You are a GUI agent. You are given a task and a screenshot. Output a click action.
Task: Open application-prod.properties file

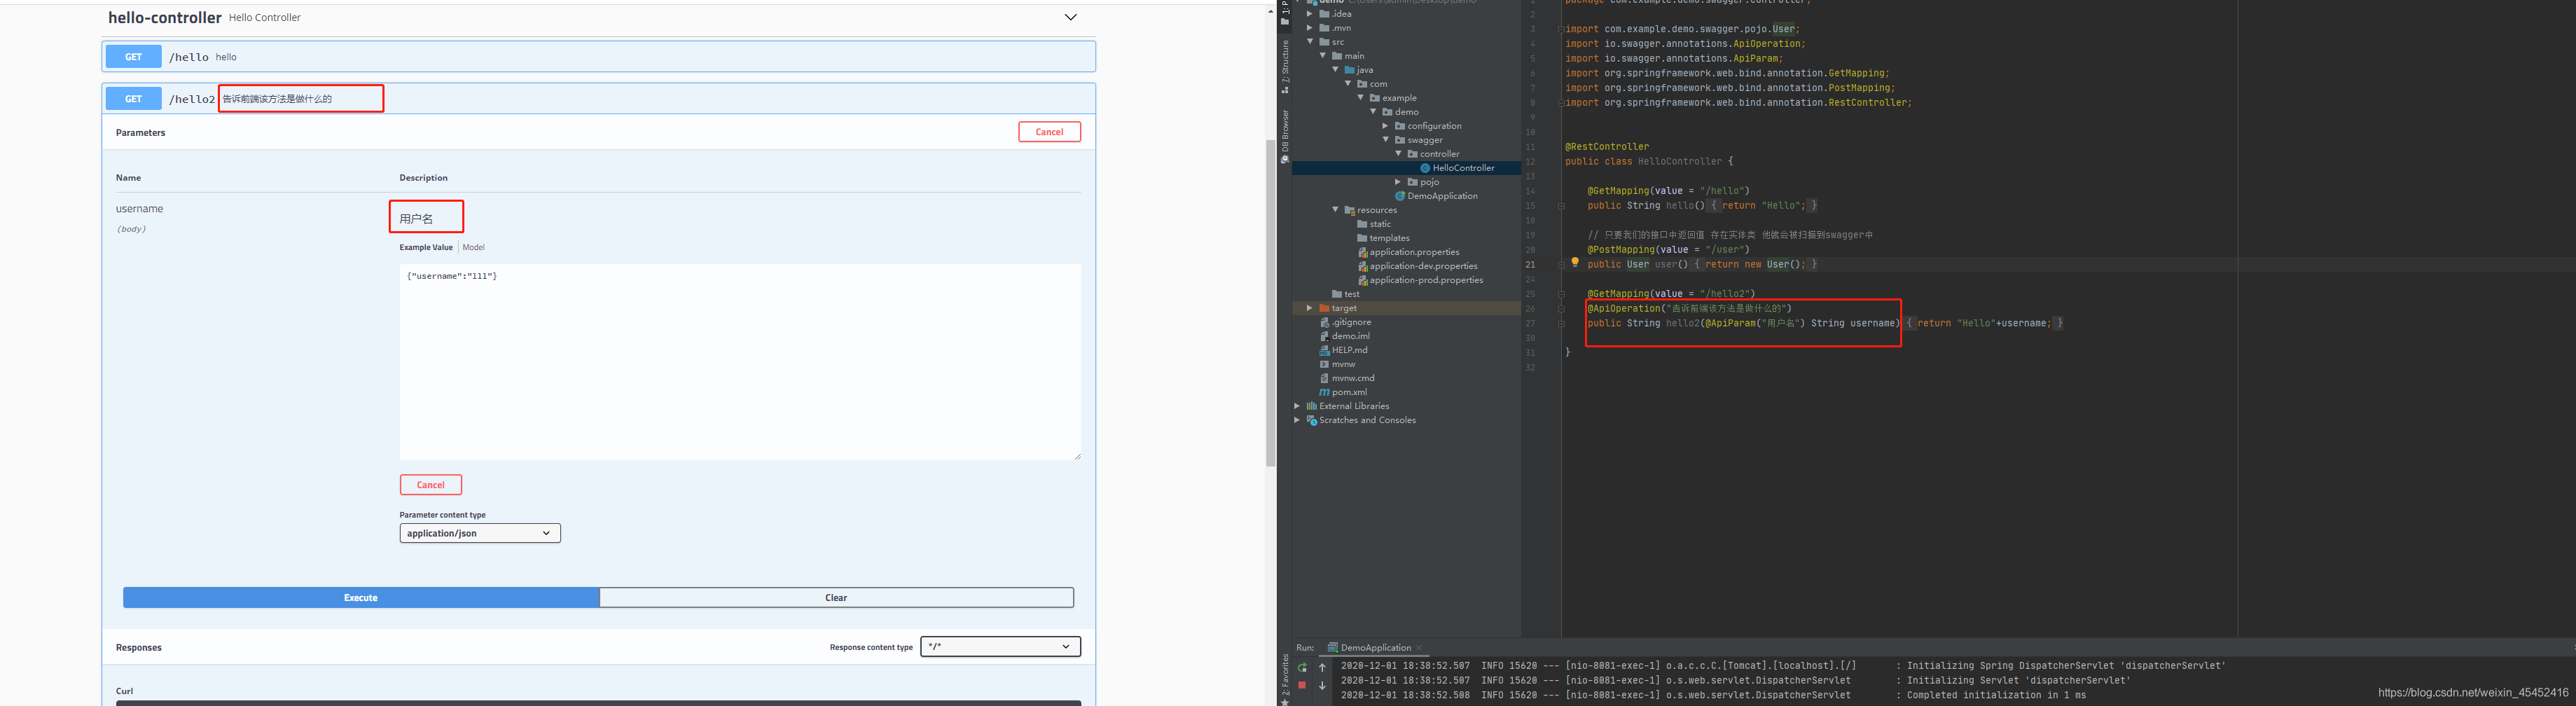point(1420,280)
